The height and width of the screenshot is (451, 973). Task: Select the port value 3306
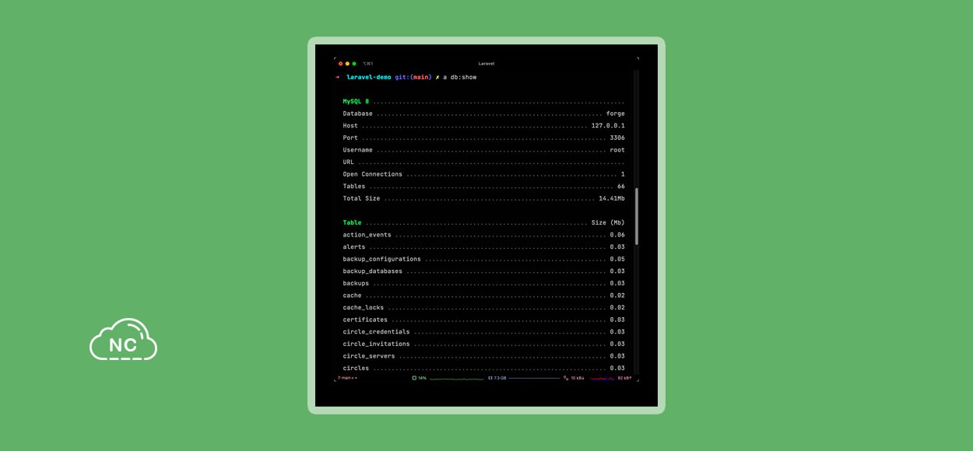click(x=617, y=138)
